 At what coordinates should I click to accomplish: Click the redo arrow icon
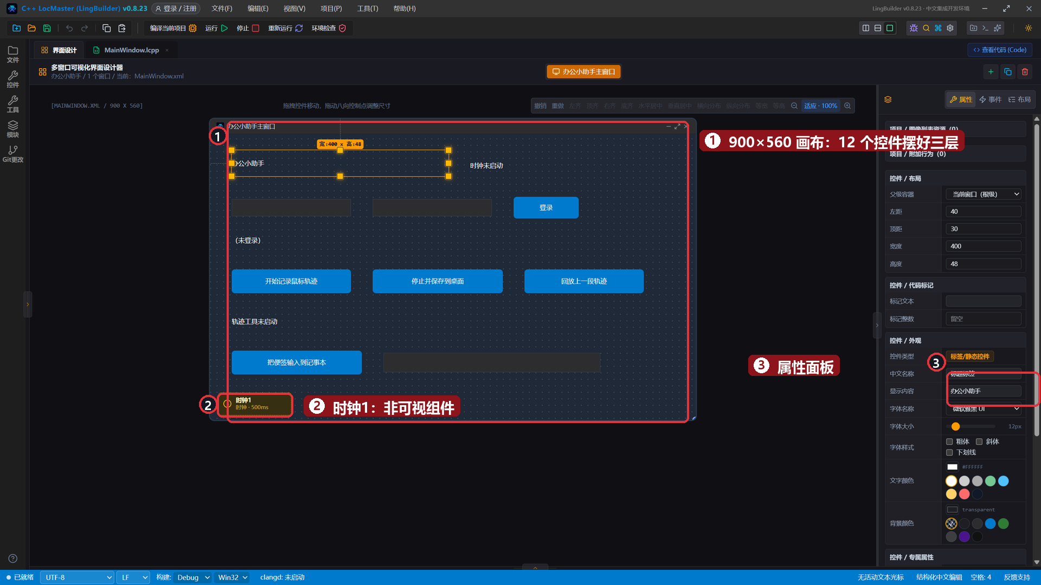[x=85, y=28]
